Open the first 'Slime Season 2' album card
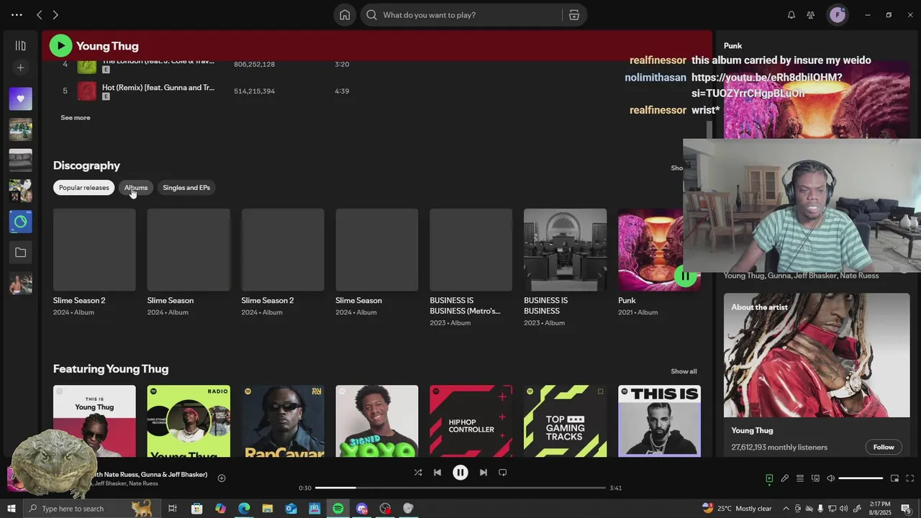This screenshot has height=518, width=921. click(94, 263)
